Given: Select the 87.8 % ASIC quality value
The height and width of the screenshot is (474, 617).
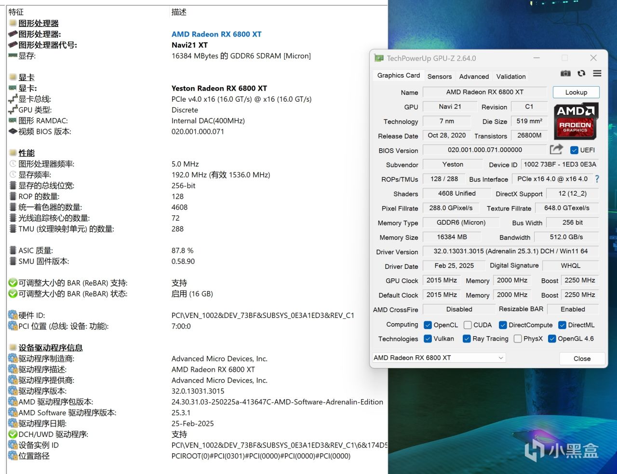Looking at the screenshot, I should coord(182,250).
